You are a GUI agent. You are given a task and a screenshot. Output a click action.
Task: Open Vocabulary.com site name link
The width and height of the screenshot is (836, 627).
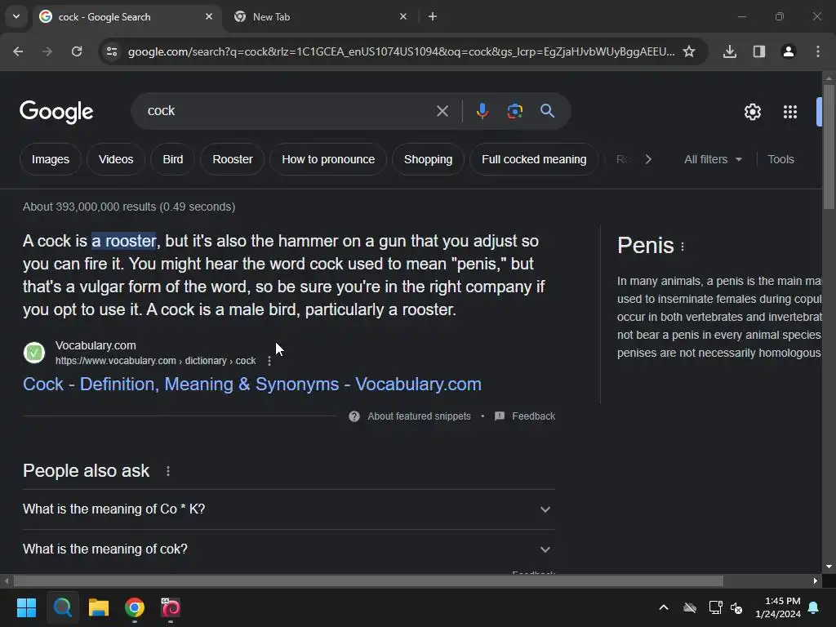pyautogui.click(x=96, y=345)
